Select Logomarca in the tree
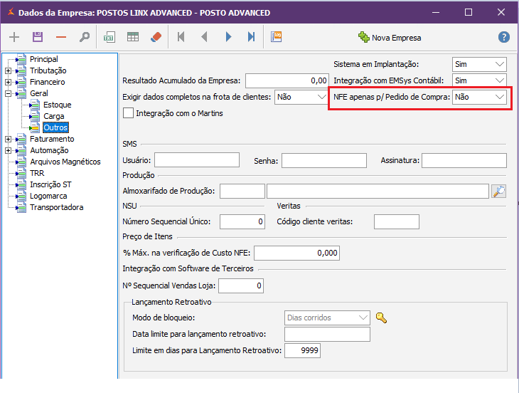This screenshot has height=393, width=519. [48, 197]
